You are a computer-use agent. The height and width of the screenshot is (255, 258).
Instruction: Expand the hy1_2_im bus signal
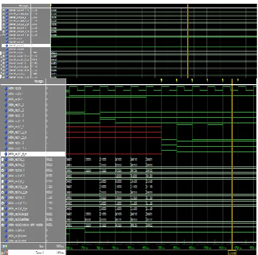[x=3, y=192]
